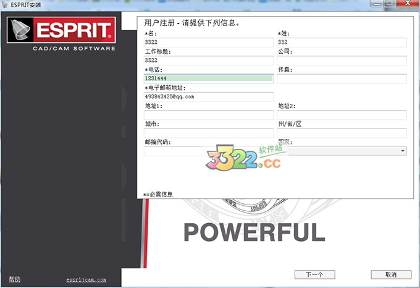The width and height of the screenshot is (420, 288).
Task: Click the Last name (姓) input field
Action: (342, 42)
